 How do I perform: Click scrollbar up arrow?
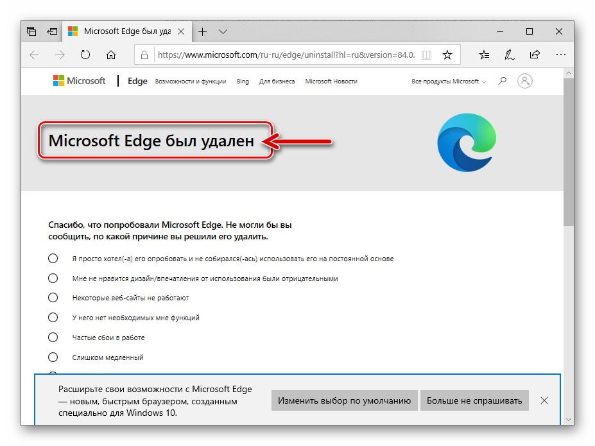pos(569,73)
